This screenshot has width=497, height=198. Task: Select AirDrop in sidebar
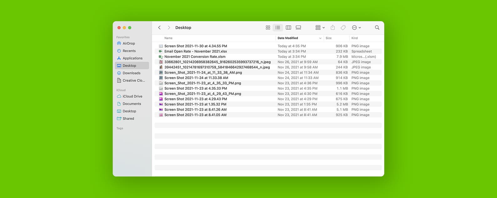click(x=132, y=44)
